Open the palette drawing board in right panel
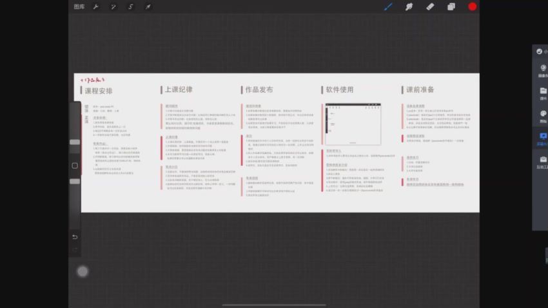Screen dimensions: 548x308 tap(543, 116)
